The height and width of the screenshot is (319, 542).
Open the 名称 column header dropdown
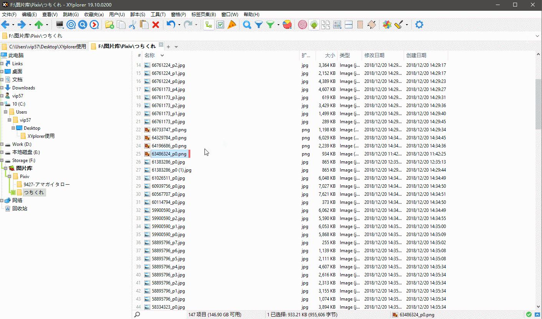coord(162,55)
